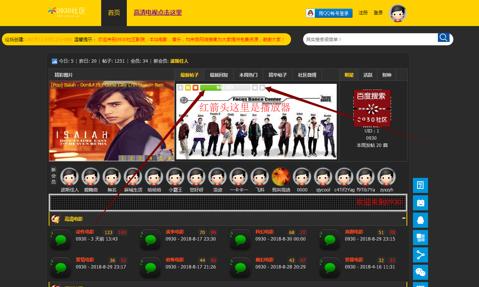Open the post/note icon in right sidebar
479x287 pixels.
(x=420, y=185)
